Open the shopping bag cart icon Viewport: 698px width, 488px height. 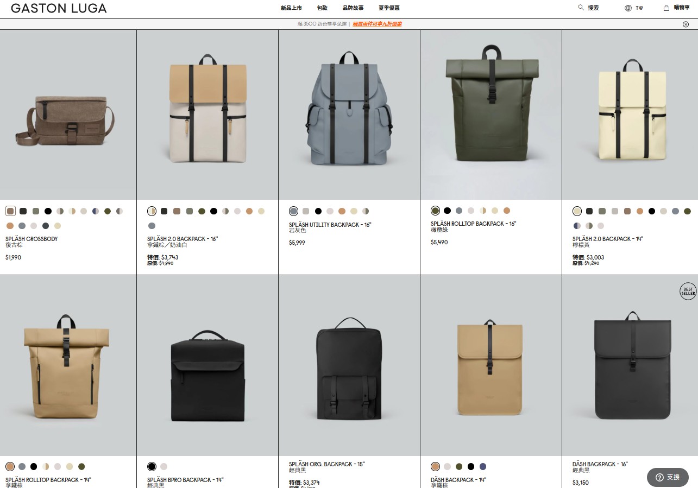tap(666, 8)
